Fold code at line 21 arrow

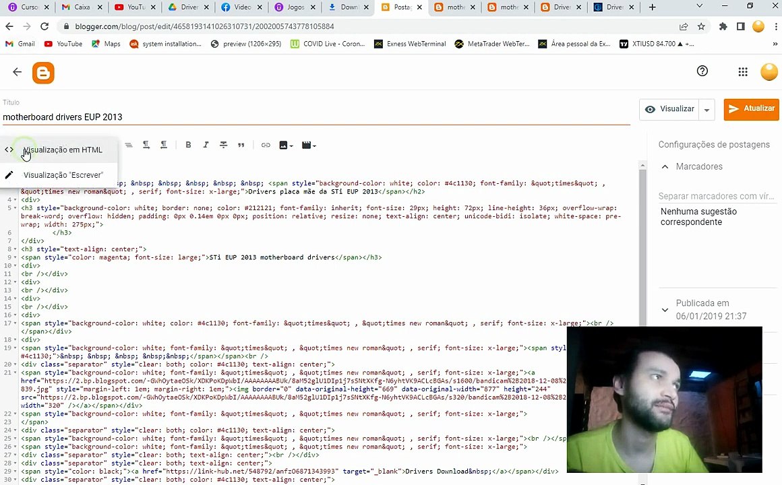pyautogui.click(x=16, y=373)
